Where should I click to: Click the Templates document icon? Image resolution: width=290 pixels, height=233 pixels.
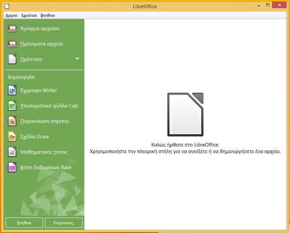click(12, 59)
